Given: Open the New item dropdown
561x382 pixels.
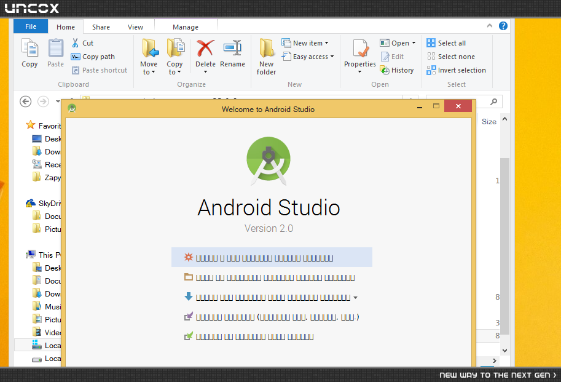Looking at the screenshot, I should click(326, 43).
